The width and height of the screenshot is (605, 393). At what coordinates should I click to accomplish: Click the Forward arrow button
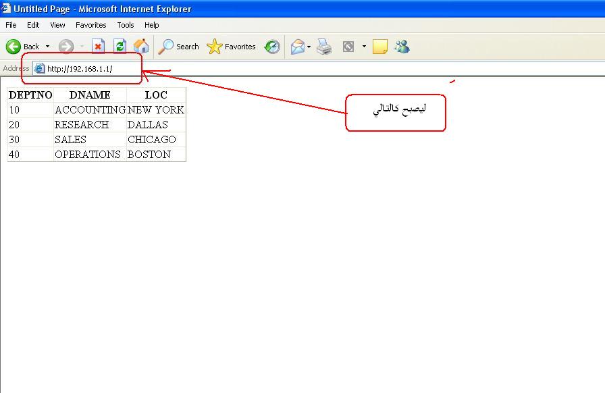click(65, 47)
